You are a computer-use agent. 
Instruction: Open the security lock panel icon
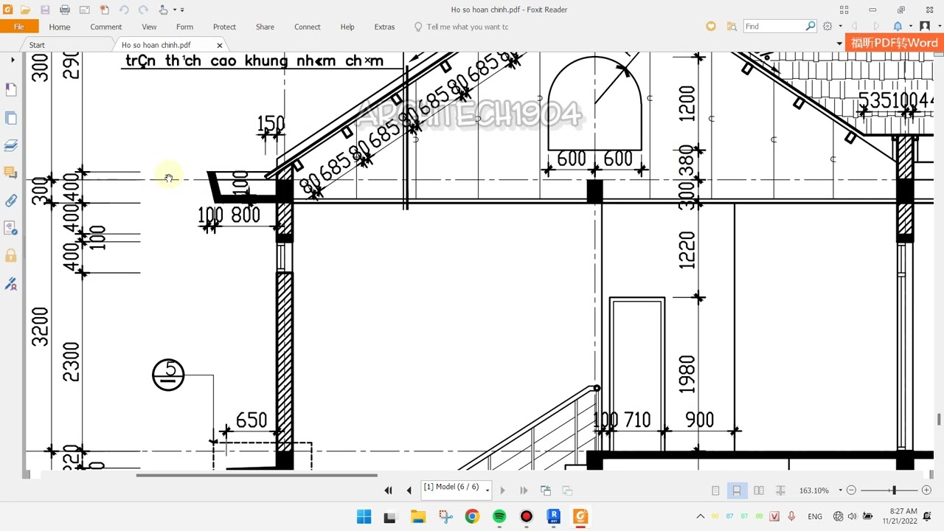click(11, 256)
